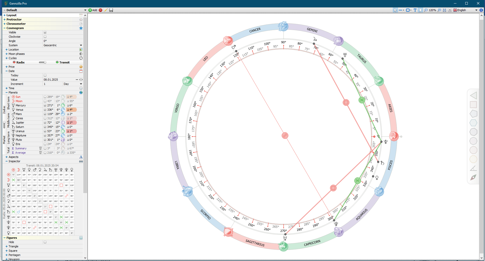Click the Add preset button
485x261 pixels.
click(93, 10)
